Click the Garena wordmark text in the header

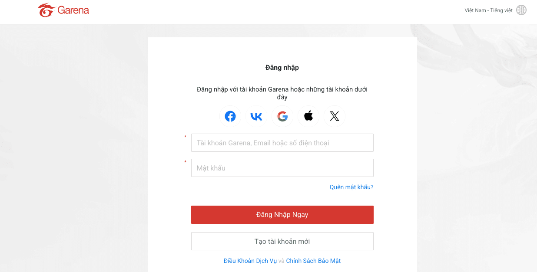pyautogui.click(x=73, y=10)
